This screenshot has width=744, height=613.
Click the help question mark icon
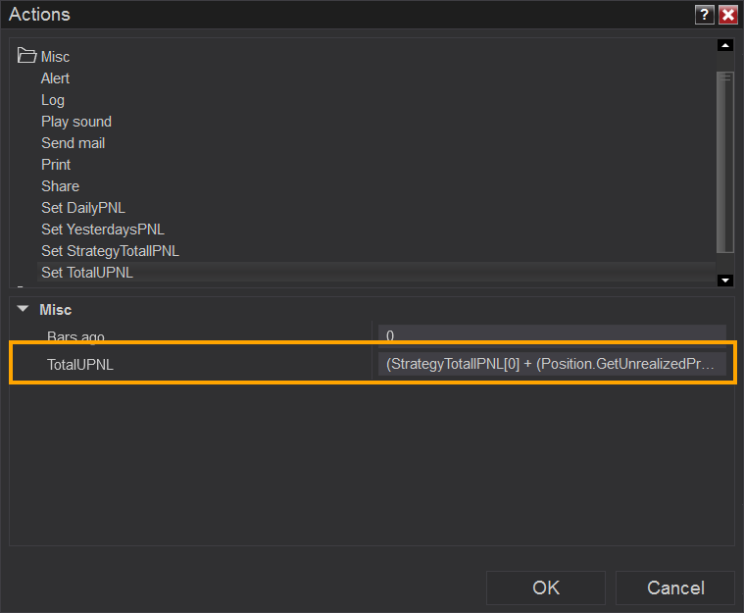[x=704, y=15]
